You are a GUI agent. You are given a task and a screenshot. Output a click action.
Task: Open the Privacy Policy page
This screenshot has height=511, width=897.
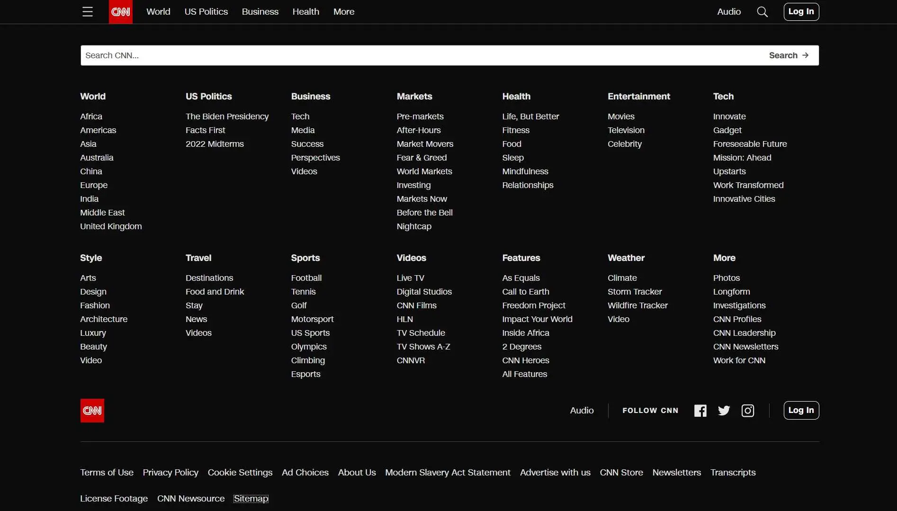170,472
